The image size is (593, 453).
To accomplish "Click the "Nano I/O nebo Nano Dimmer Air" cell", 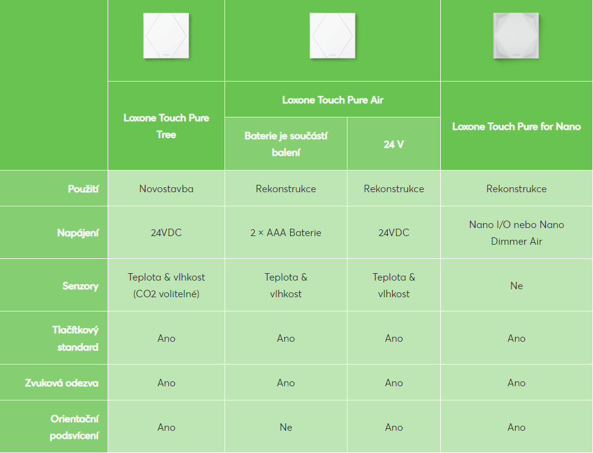I will point(516,233).
